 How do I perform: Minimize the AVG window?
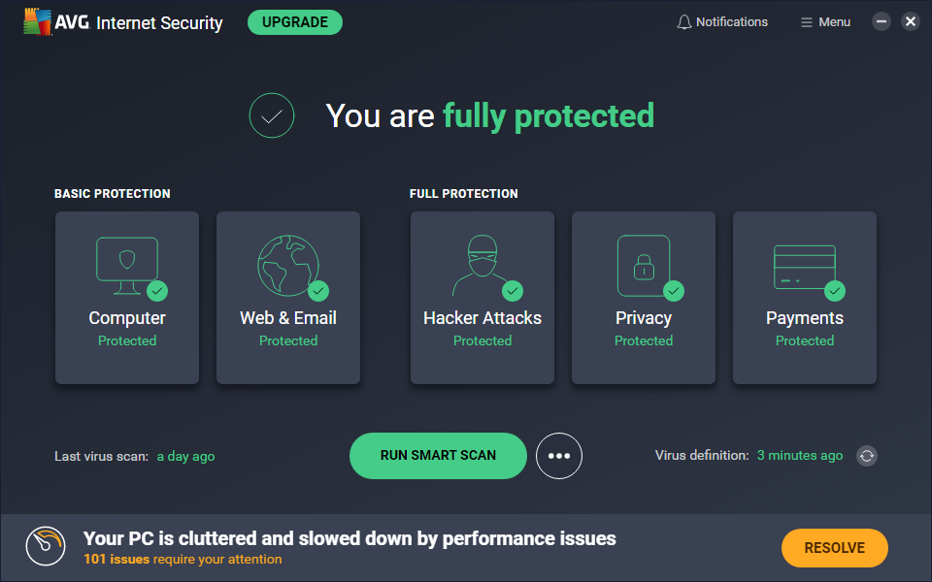point(882,21)
